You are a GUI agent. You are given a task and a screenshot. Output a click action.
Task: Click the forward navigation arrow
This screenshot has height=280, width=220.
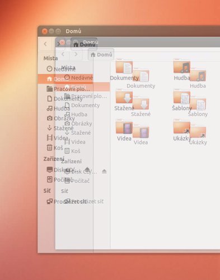click(58, 44)
